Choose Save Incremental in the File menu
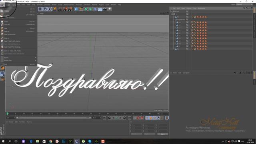This screenshot has width=256, height=144. (19, 34)
